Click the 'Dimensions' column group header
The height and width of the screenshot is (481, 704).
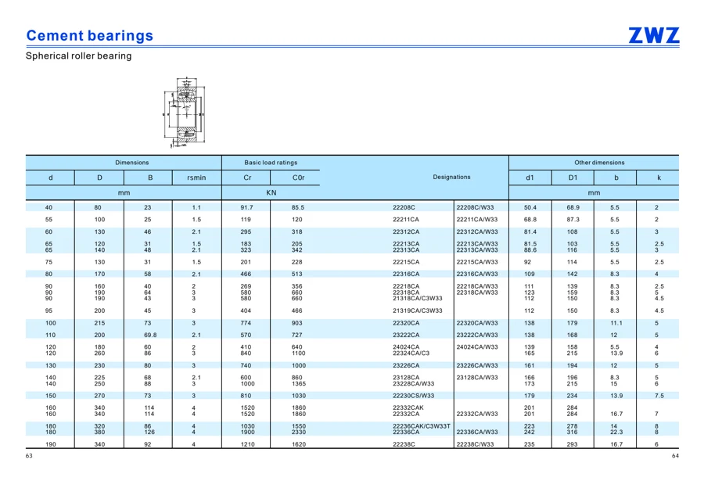click(131, 163)
